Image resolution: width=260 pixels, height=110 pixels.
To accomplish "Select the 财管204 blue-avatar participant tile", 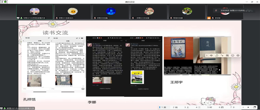I will tap(111, 12).
